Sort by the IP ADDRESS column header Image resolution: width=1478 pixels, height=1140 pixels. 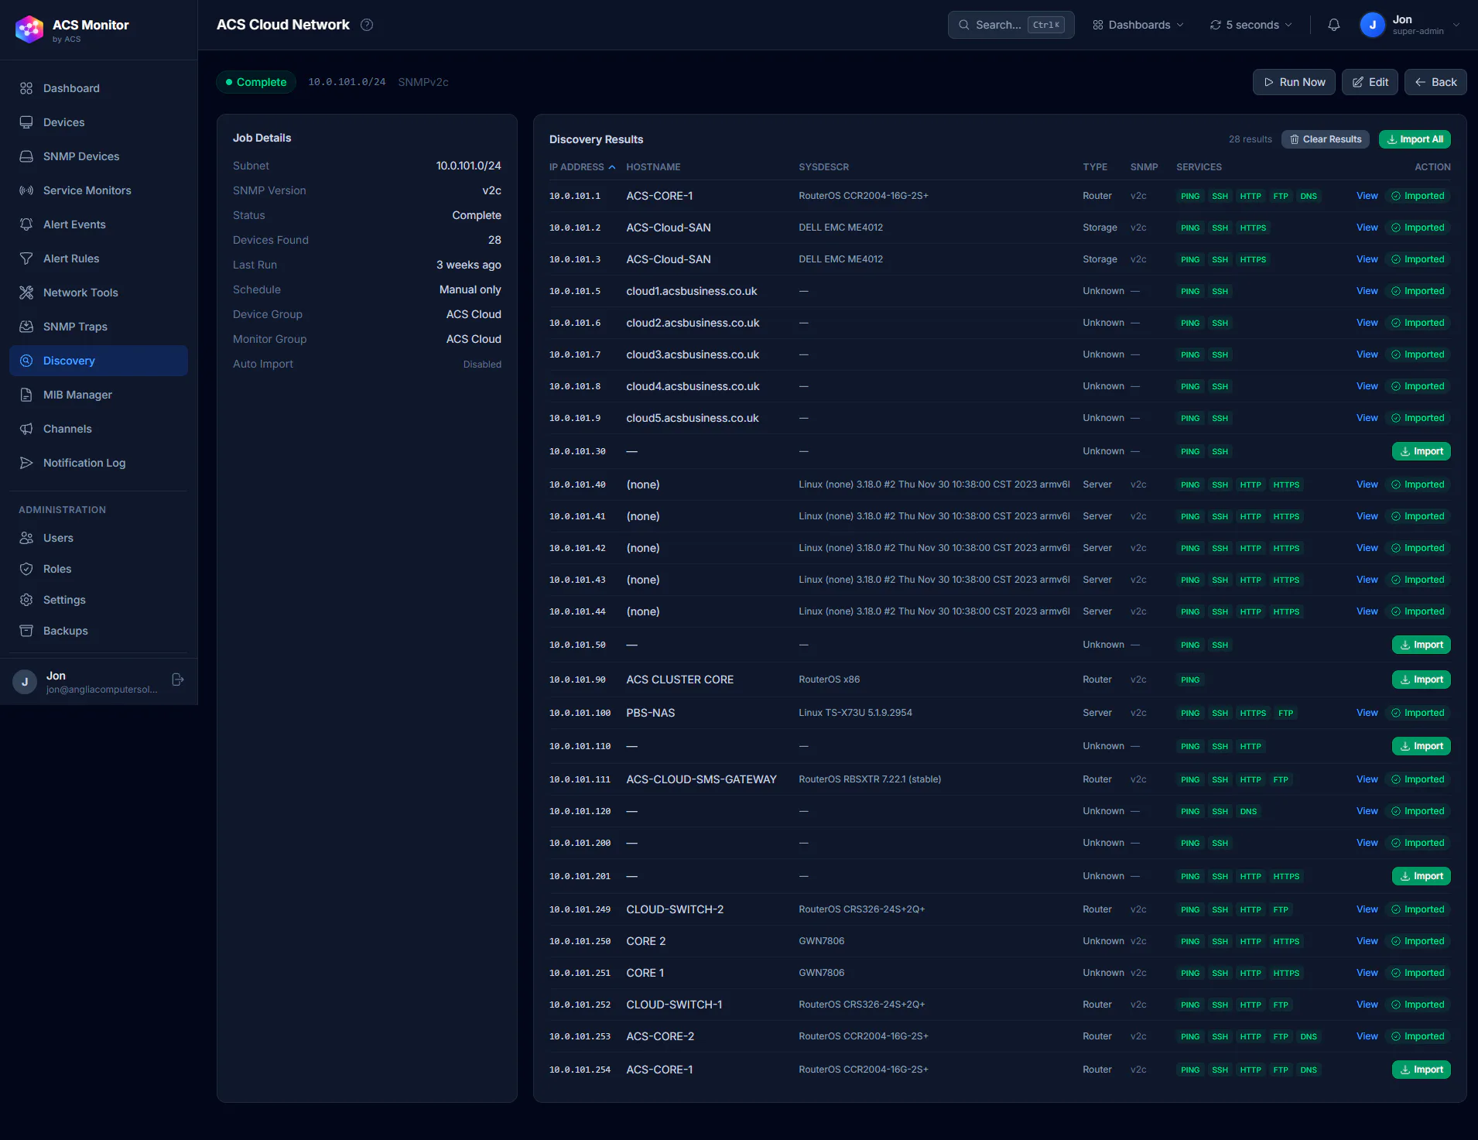coord(582,167)
